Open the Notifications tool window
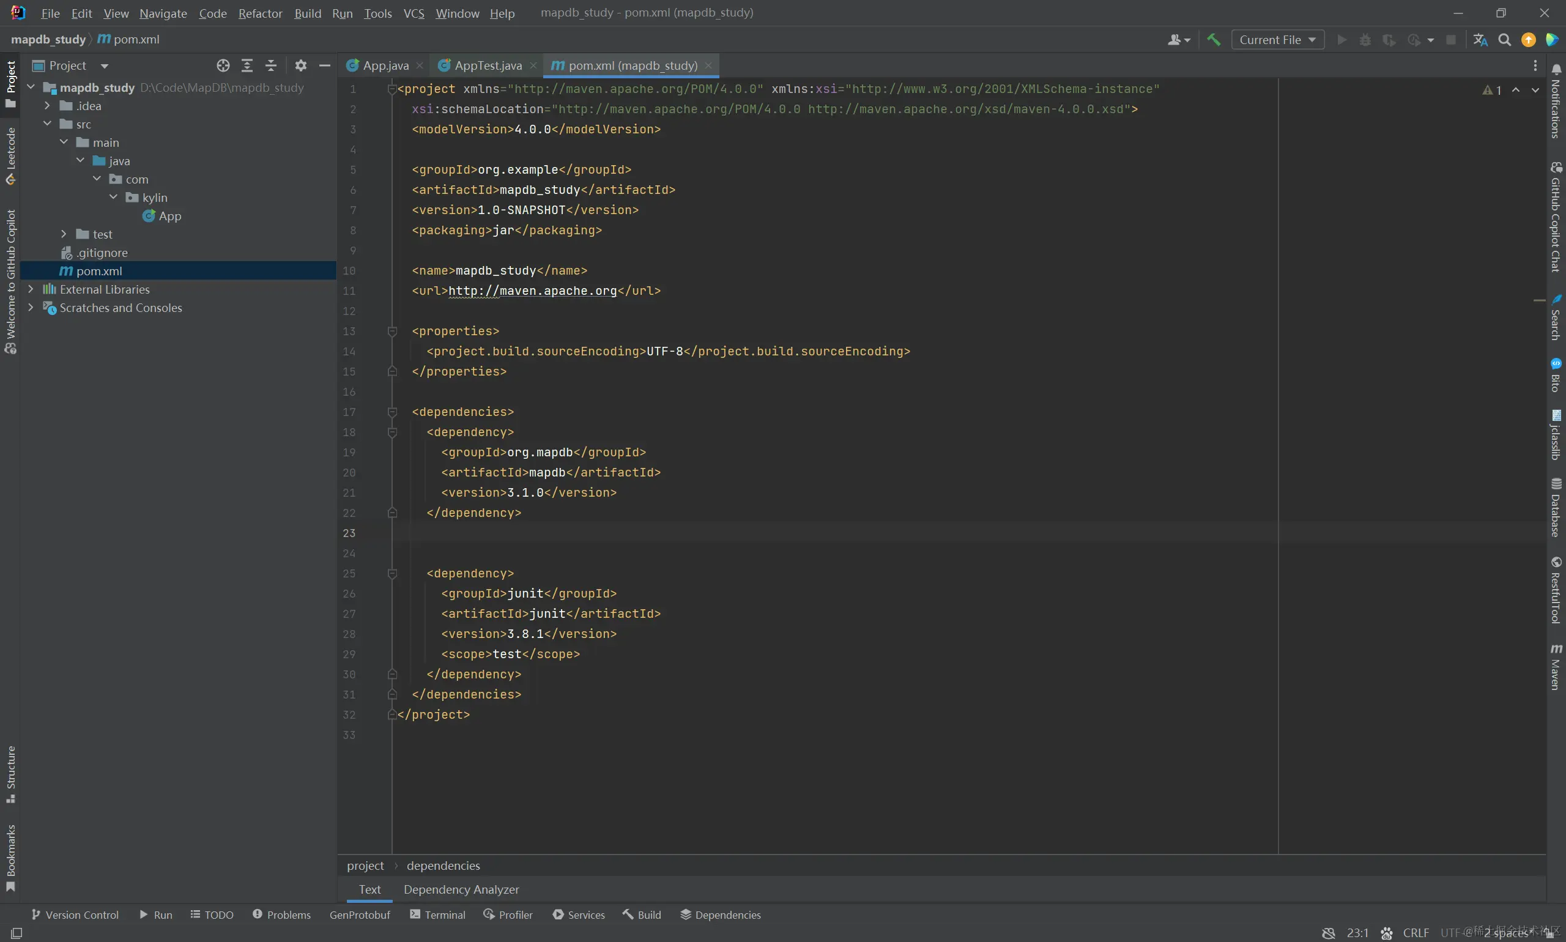The image size is (1566, 942). tap(1556, 100)
